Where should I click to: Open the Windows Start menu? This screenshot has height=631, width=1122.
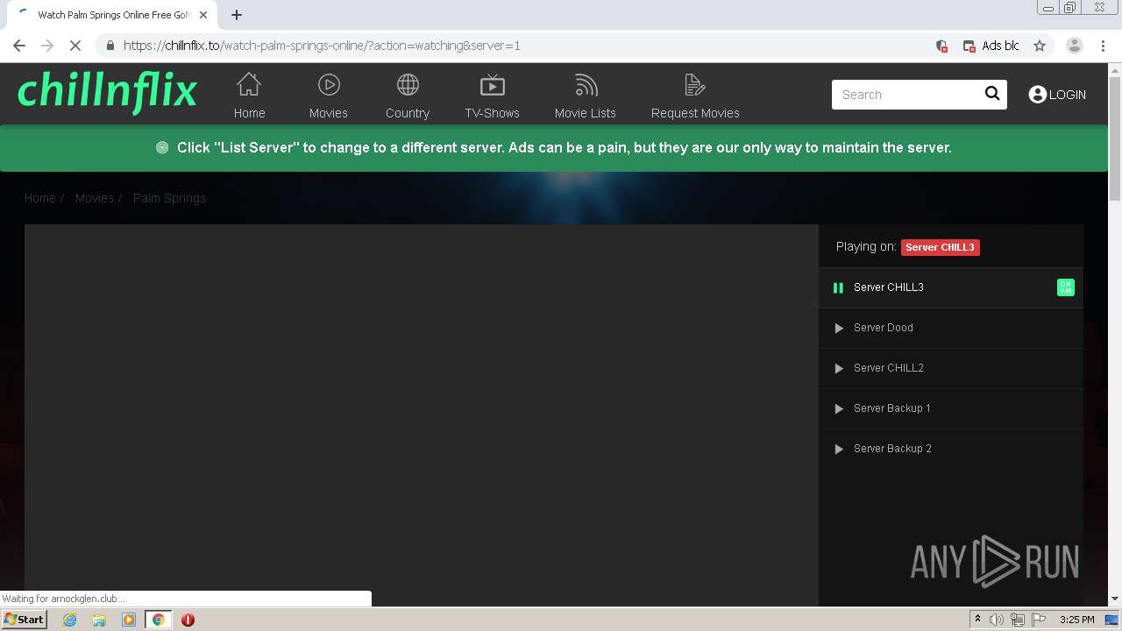point(24,619)
